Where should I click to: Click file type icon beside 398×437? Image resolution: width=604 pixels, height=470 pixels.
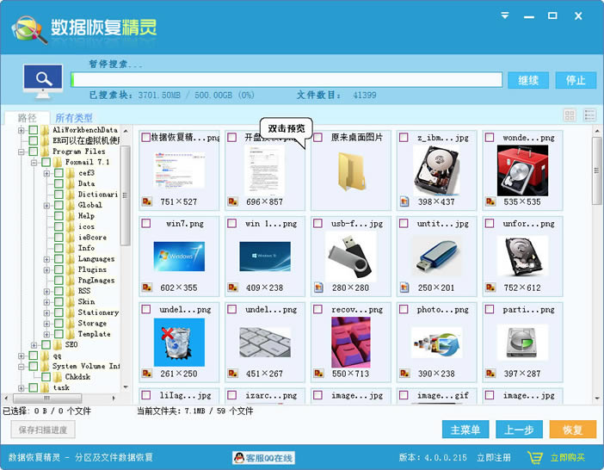pos(404,201)
